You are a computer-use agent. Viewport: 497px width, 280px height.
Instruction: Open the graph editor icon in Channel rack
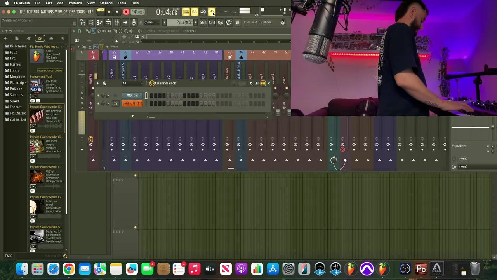tap(257, 83)
